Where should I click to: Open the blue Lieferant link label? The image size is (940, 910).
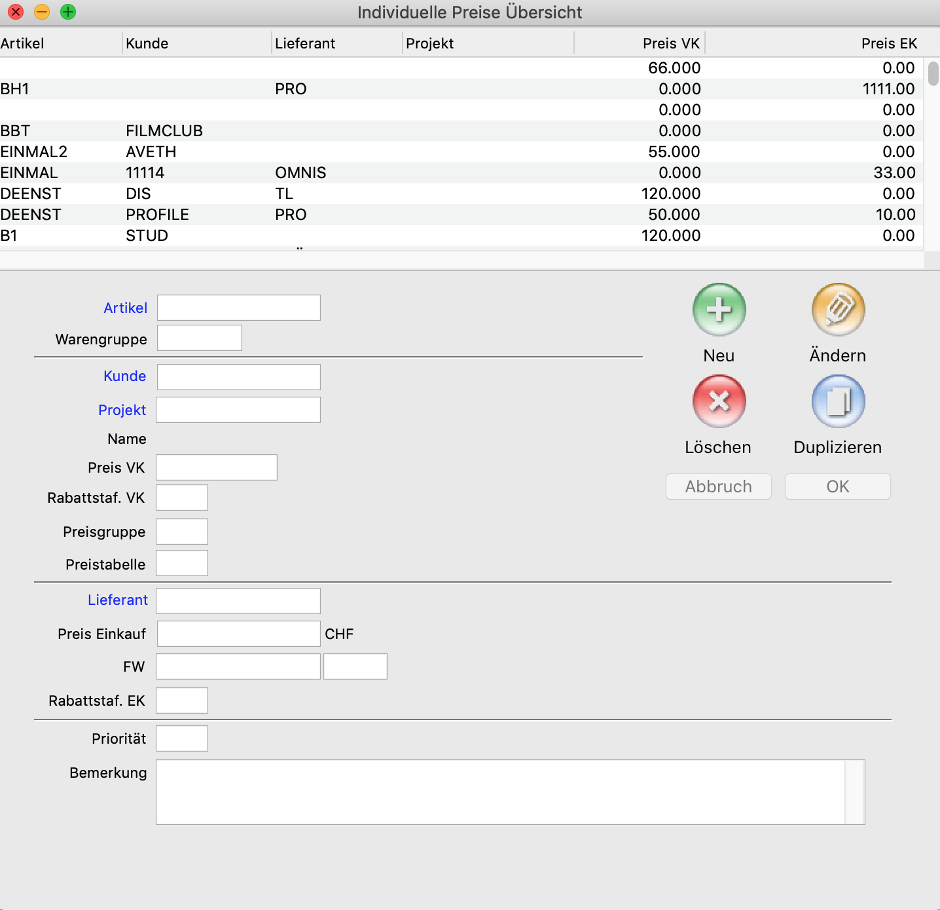pyautogui.click(x=118, y=600)
